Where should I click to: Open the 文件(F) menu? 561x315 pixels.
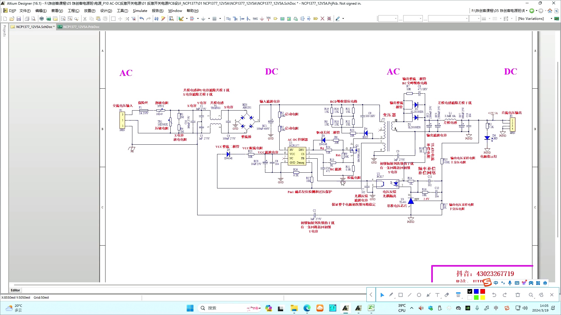pos(25,11)
